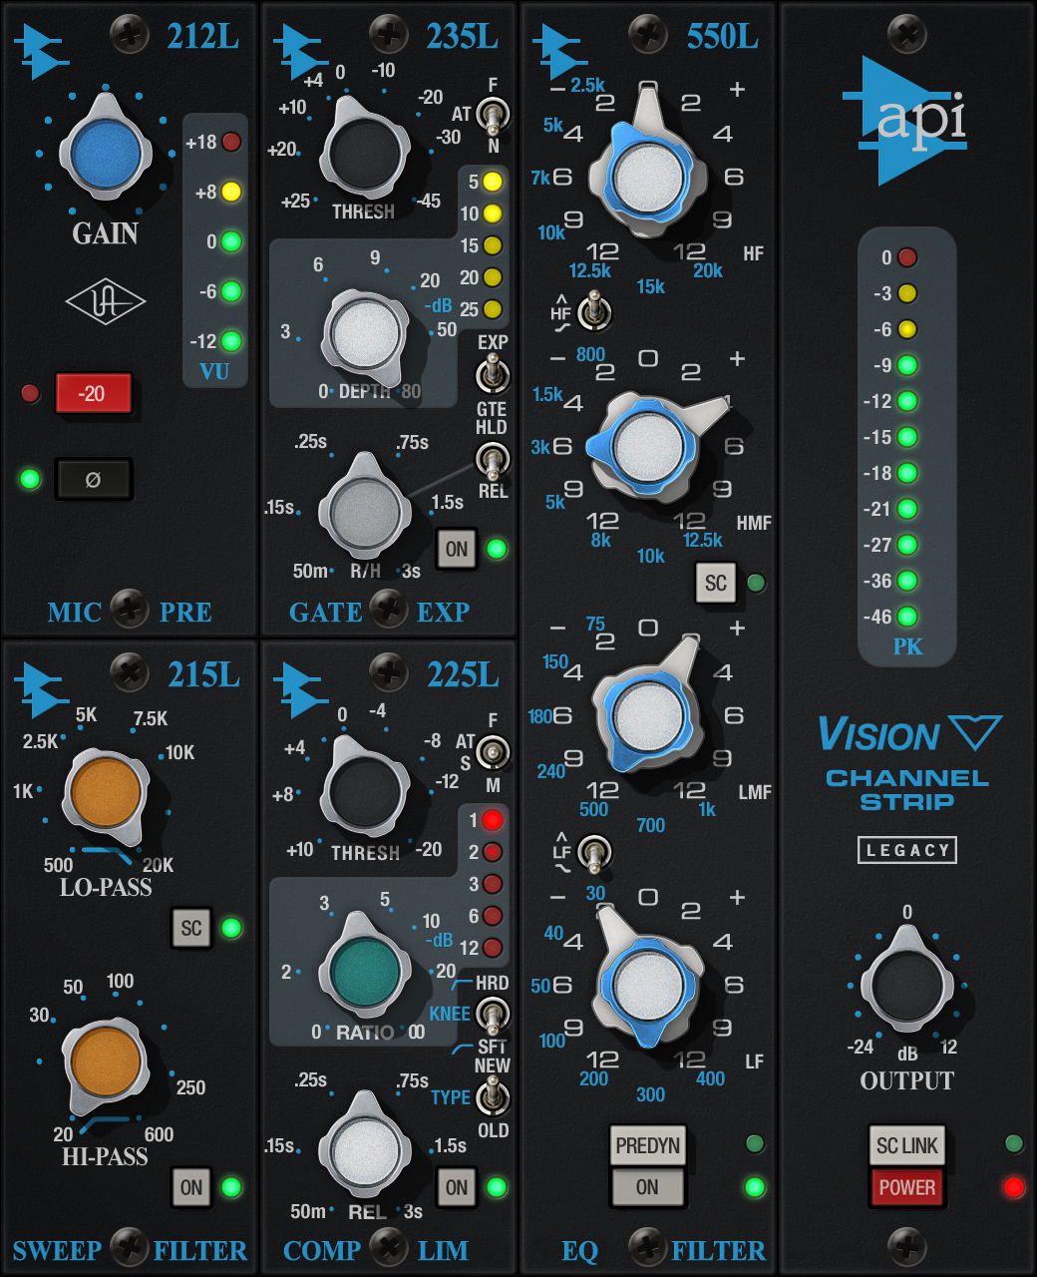
Task: Click the red +18 VU meter LED
Action: click(231, 142)
